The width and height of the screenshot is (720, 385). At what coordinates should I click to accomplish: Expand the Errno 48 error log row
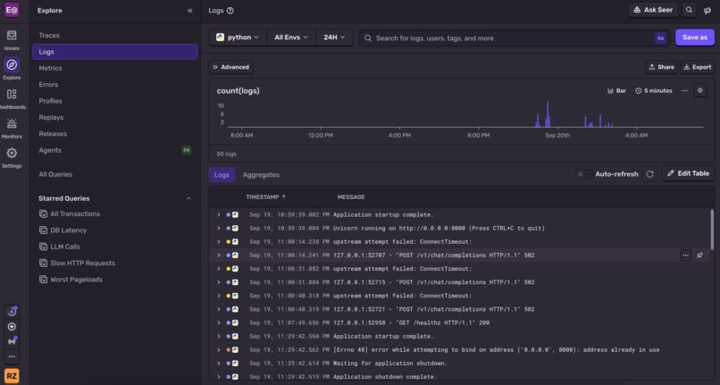219,350
